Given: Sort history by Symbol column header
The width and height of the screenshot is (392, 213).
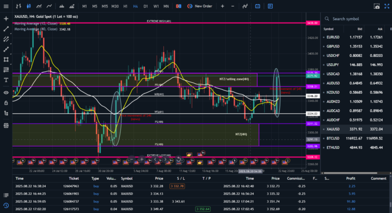Looking at the screenshot, I should coord(127,178).
